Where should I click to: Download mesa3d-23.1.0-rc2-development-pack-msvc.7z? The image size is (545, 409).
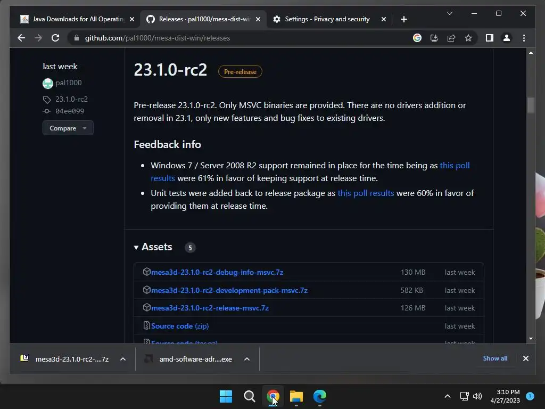[229, 290]
